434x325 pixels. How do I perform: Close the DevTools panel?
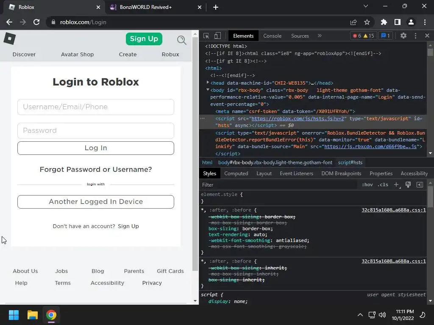(427, 36)
